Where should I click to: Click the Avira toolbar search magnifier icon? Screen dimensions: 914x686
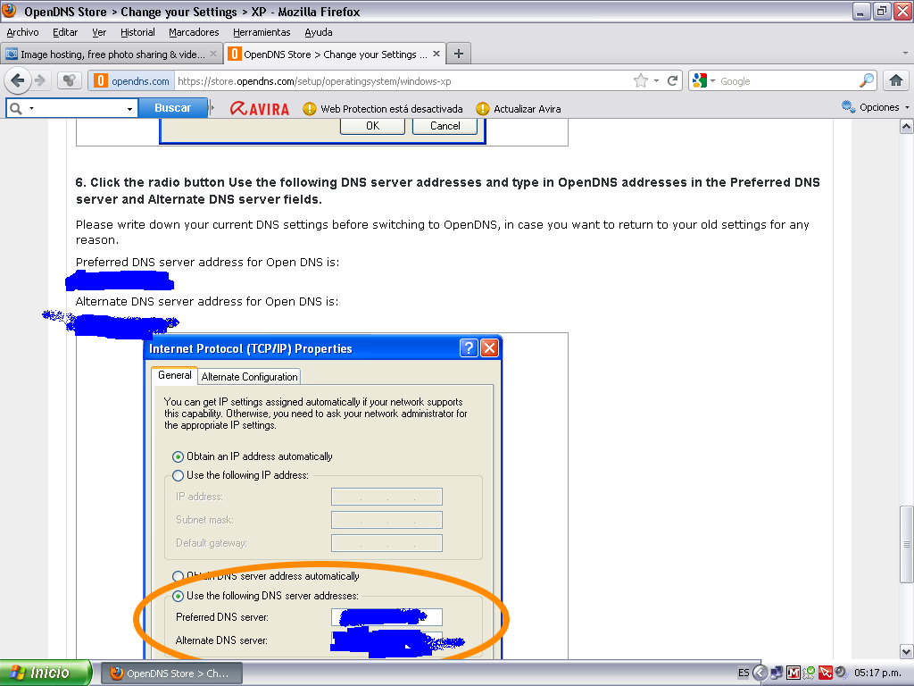pos(16,108)
